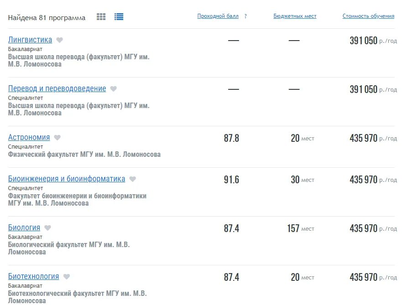413x305 pixels.
Task: Click the Найдена 81 программа results text
Action: [x=47, y=18]
